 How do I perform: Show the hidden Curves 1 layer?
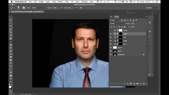111,30
